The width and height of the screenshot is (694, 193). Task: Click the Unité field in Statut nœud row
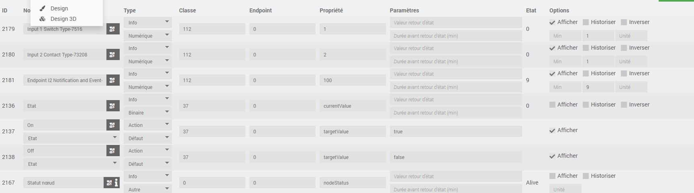pyautogui.click(x=565, y=189)
